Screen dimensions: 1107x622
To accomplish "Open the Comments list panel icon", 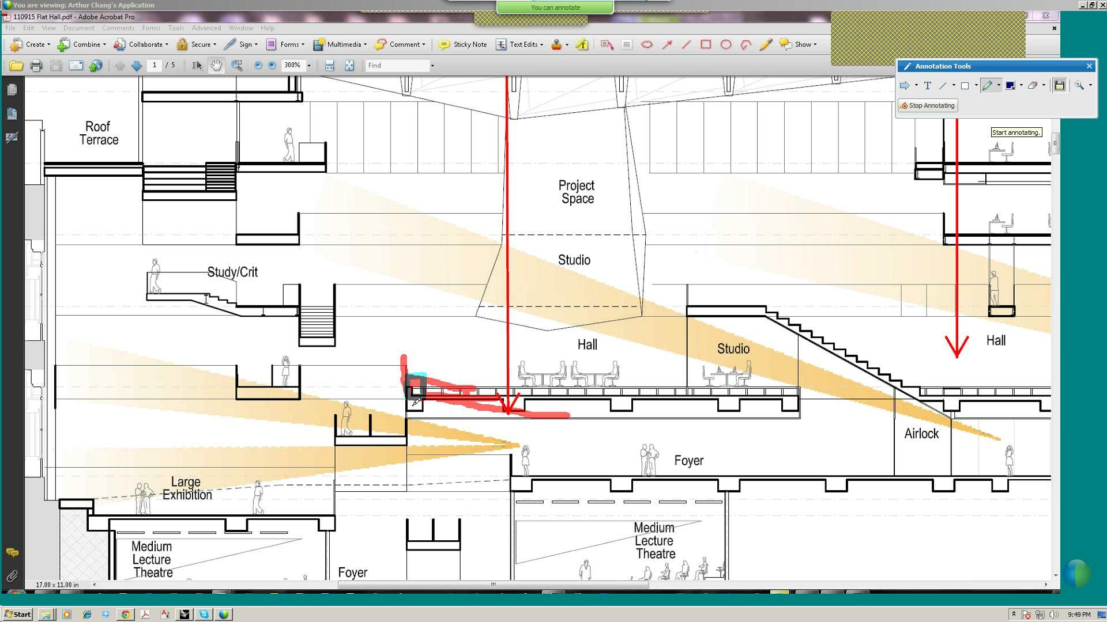I will (x=12, y=553).
